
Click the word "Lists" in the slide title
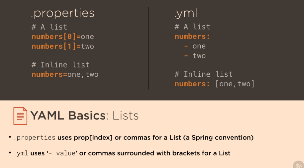(125, 116)
